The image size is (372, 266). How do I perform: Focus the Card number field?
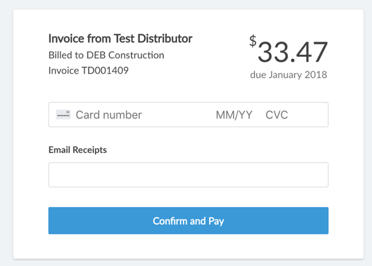[109, 115]
